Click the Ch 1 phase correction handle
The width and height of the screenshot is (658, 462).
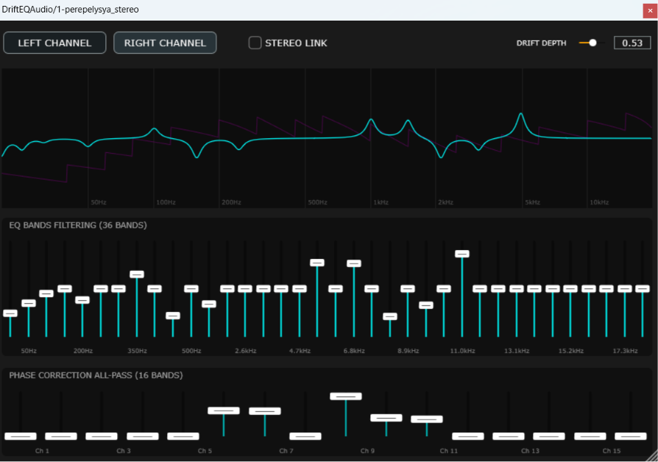coord(21,436)
